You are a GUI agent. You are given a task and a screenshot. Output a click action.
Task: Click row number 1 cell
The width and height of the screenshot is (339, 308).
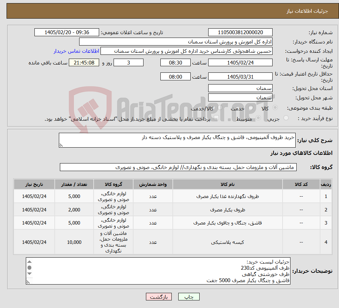point(326,197)
